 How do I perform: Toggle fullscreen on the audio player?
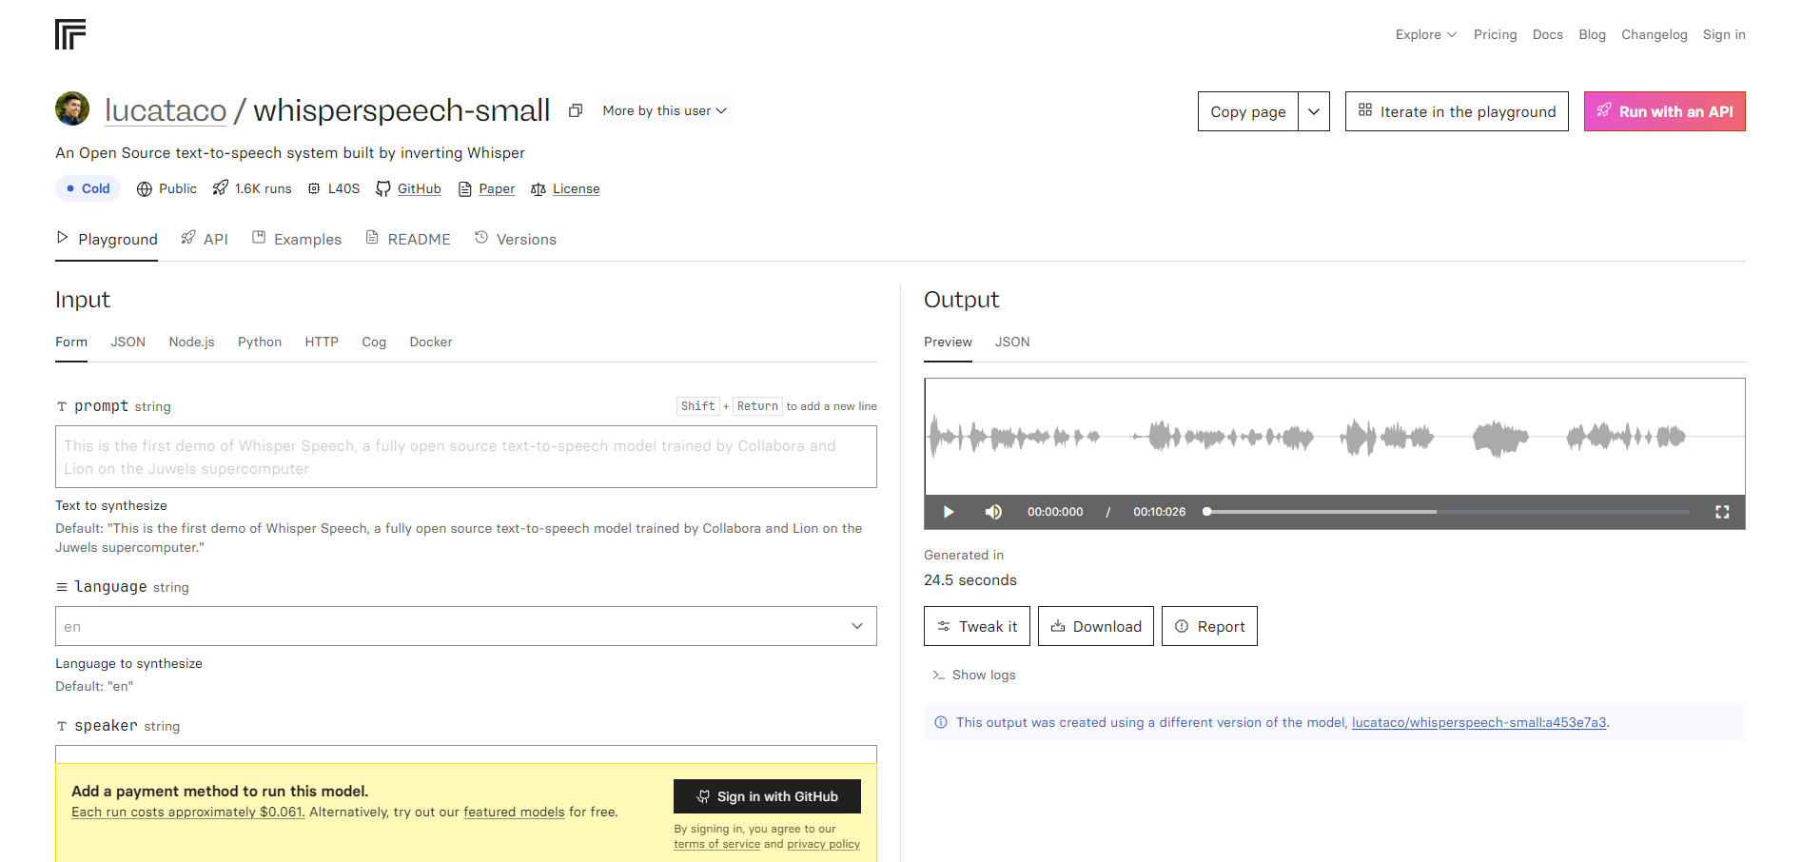[1722, 512]
